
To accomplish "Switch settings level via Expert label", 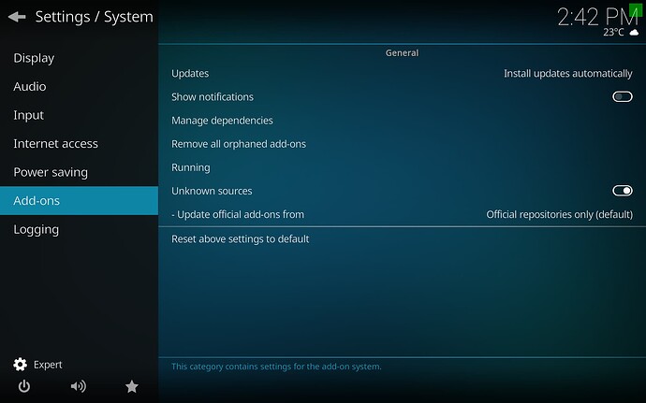I will 48,365.
